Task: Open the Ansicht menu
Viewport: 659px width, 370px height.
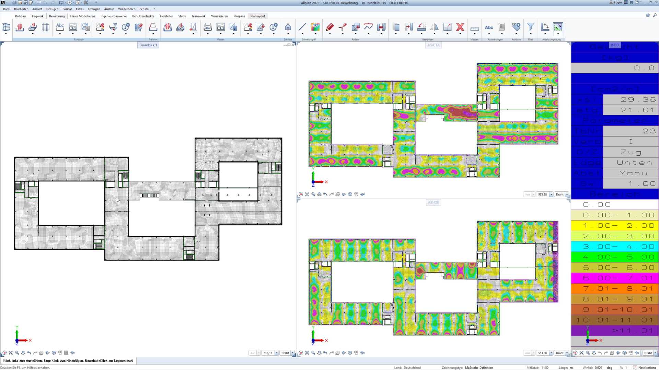Action: pos(37,9)
